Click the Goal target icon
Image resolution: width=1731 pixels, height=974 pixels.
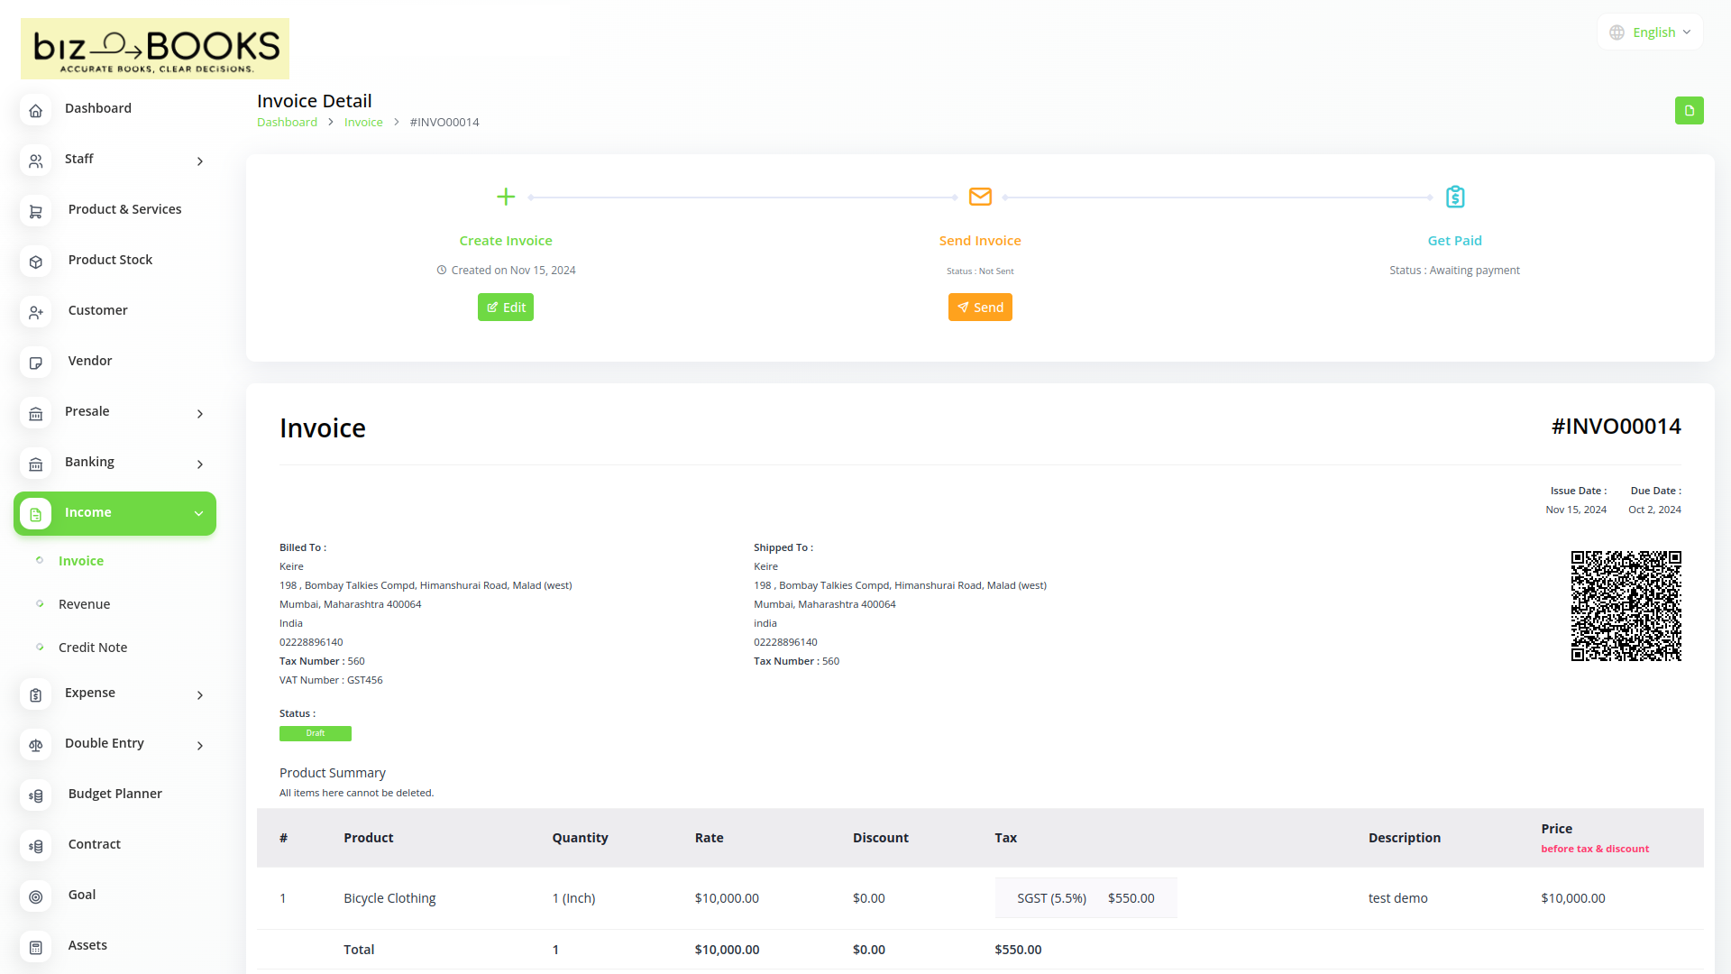click(x=35, y=896)
